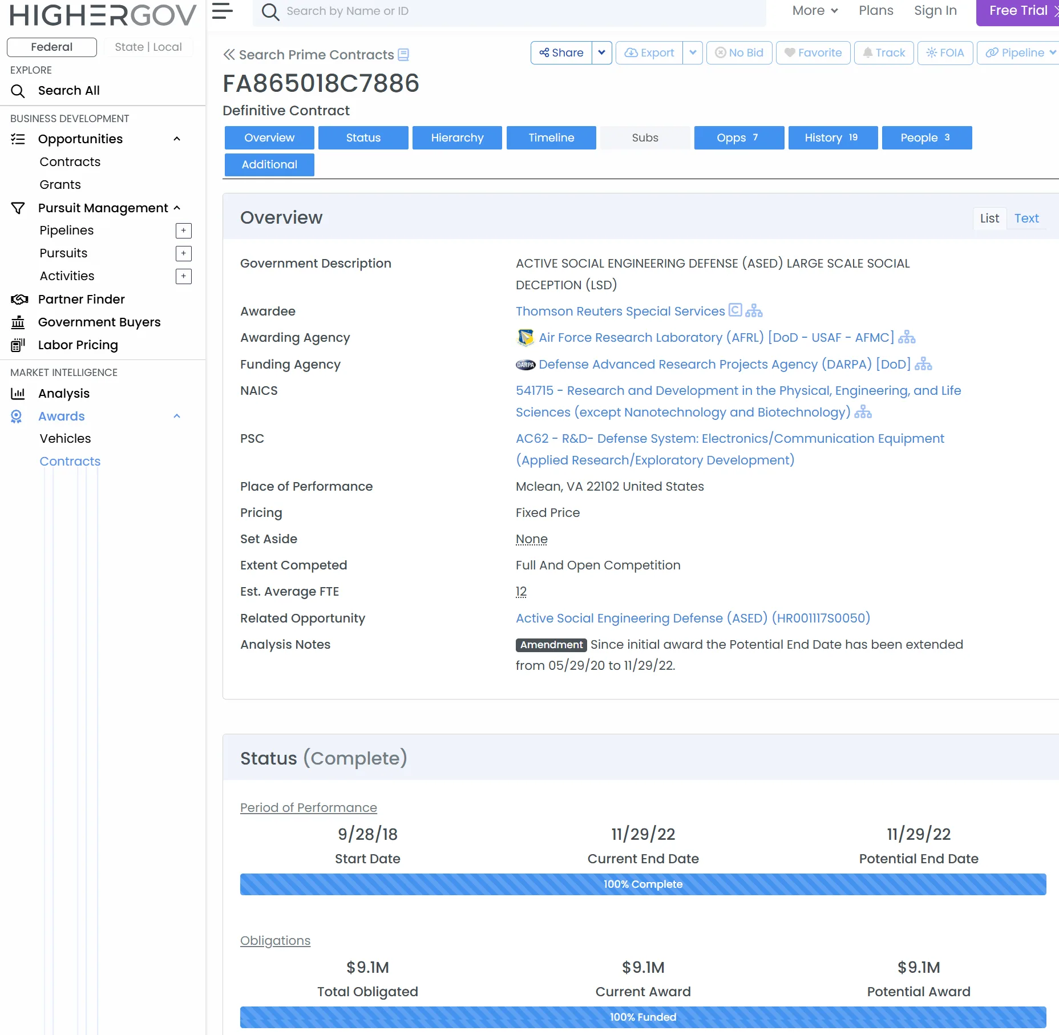Click the search magnifier icon

270,12
